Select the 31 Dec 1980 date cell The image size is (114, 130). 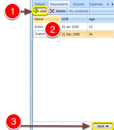point(74,34)
